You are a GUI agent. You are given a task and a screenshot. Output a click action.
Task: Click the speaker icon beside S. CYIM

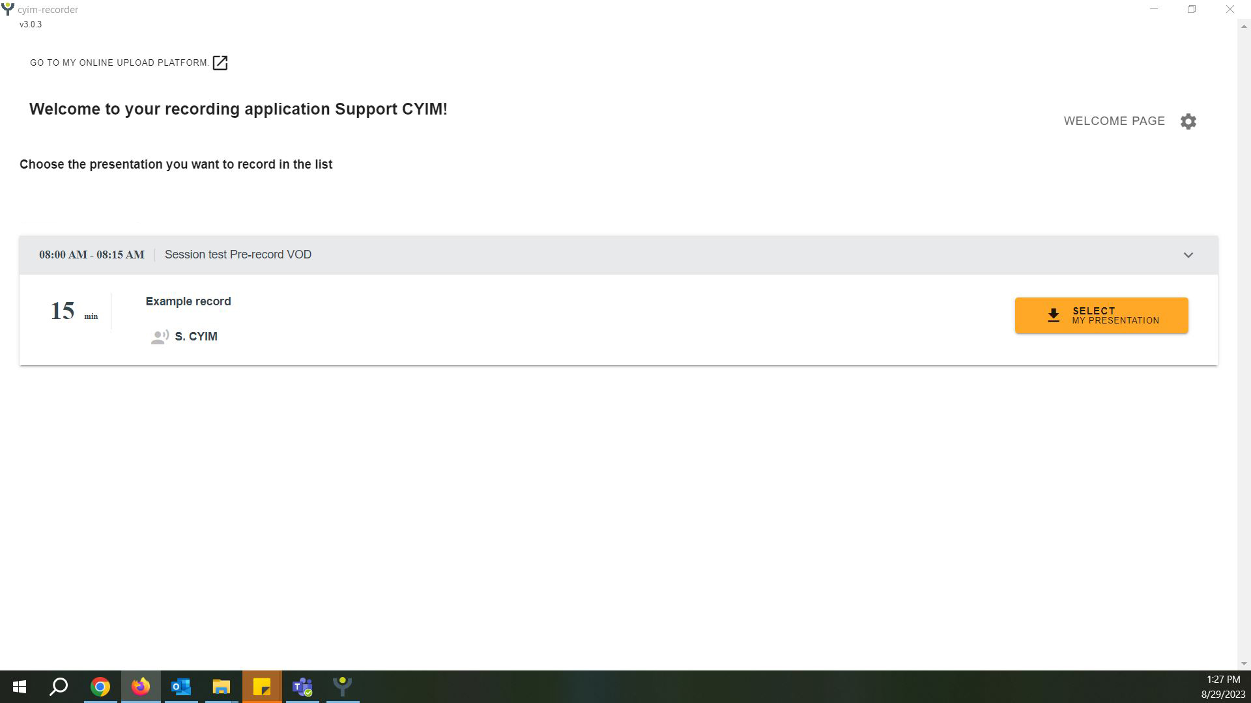160,337
